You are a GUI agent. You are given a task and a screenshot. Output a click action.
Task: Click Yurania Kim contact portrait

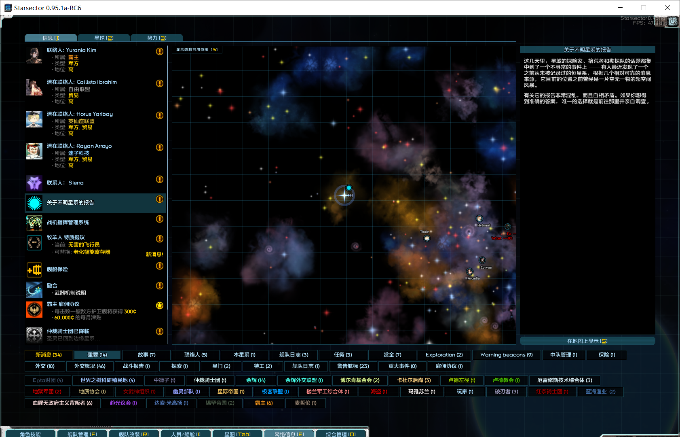pyautogui.click(x=34, y=55)
